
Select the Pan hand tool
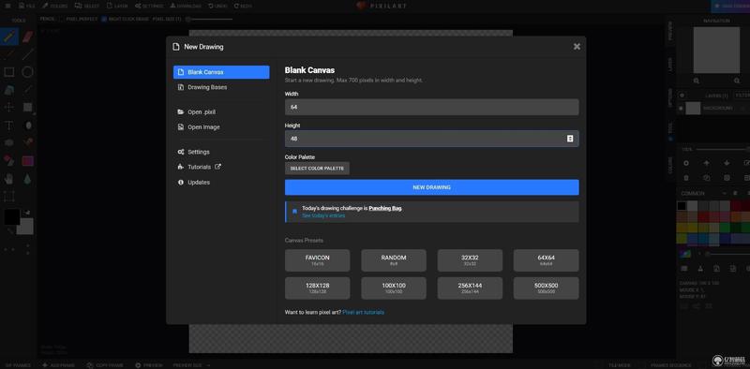pos(9,179)
